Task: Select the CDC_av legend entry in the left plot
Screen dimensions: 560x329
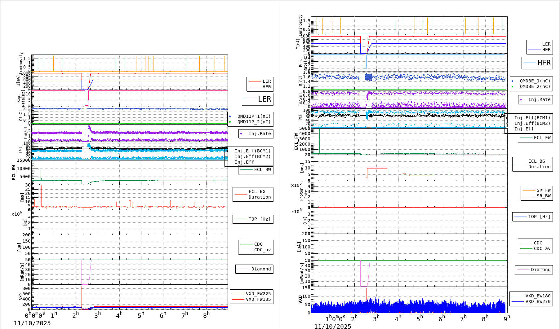Action: click(262, 250)
